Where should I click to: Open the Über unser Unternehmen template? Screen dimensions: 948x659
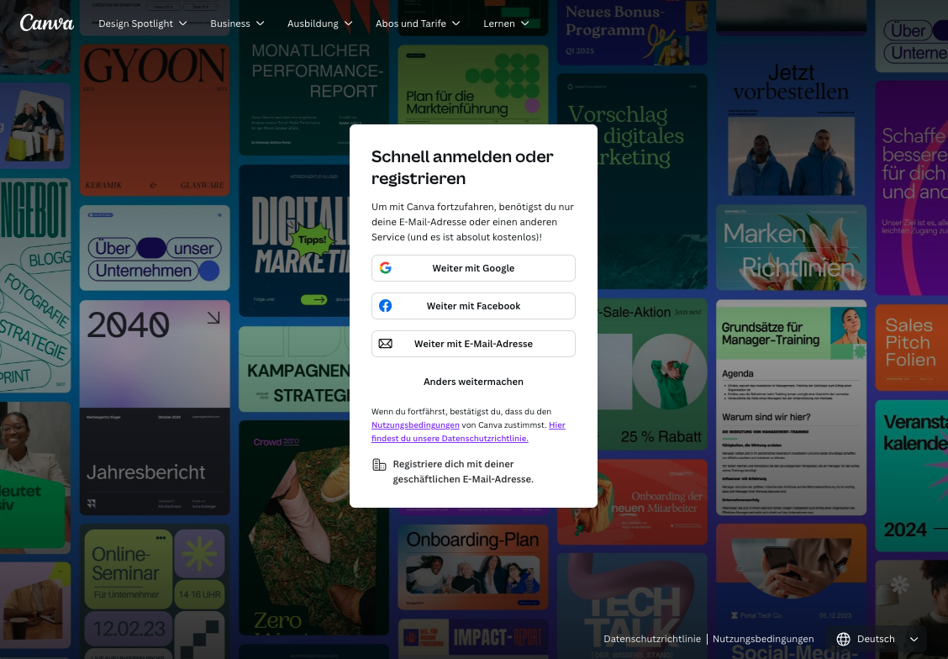155,248
